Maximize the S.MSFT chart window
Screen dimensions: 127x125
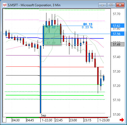pyautogui.click(x=111, y=5)
